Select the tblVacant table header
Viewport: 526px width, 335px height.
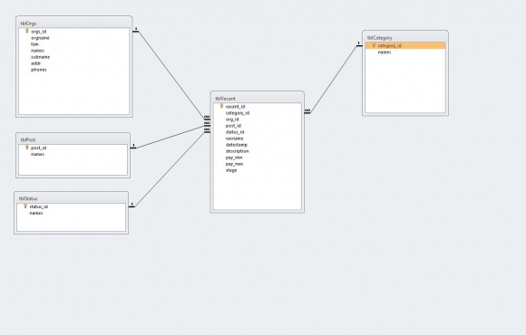point(258,99)
